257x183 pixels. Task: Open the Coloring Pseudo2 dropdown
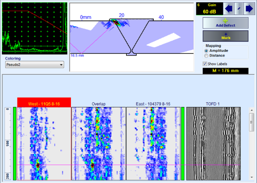coord(35,64)
